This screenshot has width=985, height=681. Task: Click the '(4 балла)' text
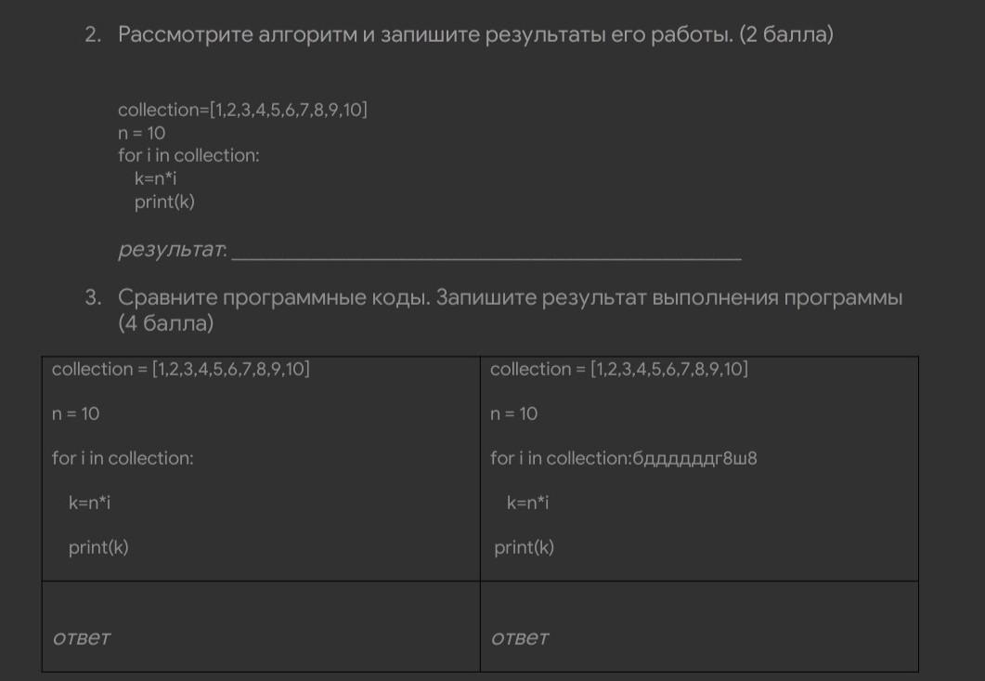point(165,323)
